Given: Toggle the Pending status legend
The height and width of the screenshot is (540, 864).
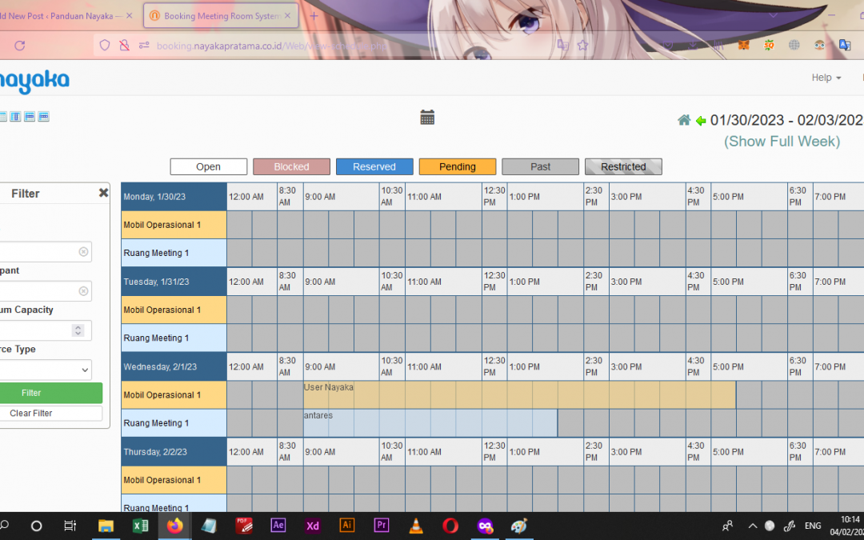Looking at the screenshot, I should tap(457, 166).
